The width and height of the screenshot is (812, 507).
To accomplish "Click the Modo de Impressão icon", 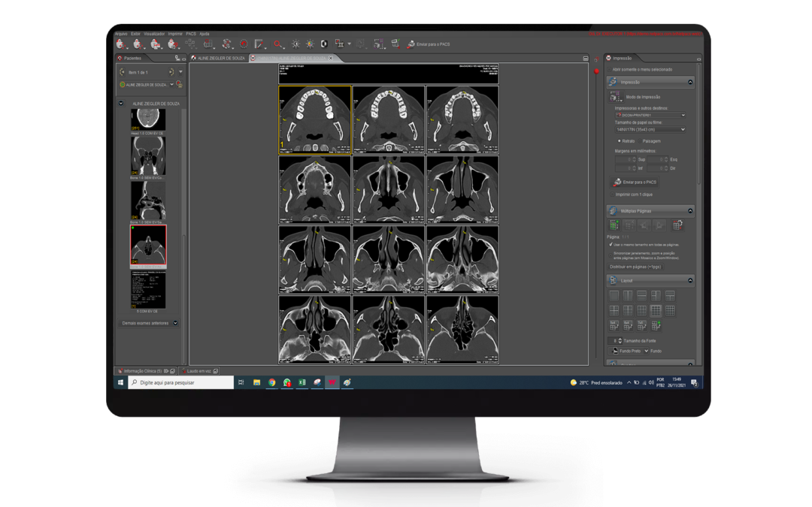I will pyautogui.click(x=616, y=97).
